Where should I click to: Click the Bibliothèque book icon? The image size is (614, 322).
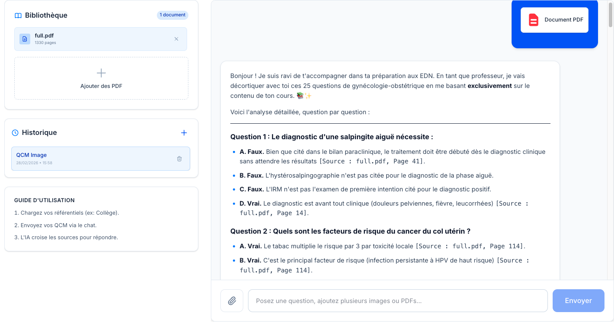[x=18, y=16]
